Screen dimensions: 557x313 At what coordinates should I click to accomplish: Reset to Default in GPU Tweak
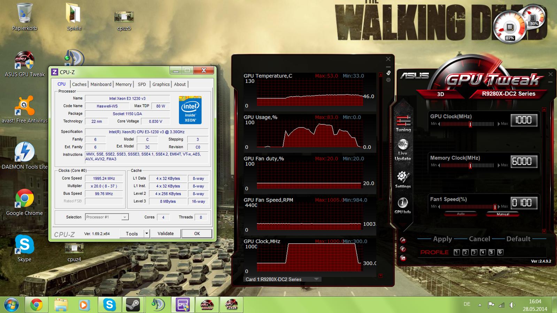coord(518,239)
